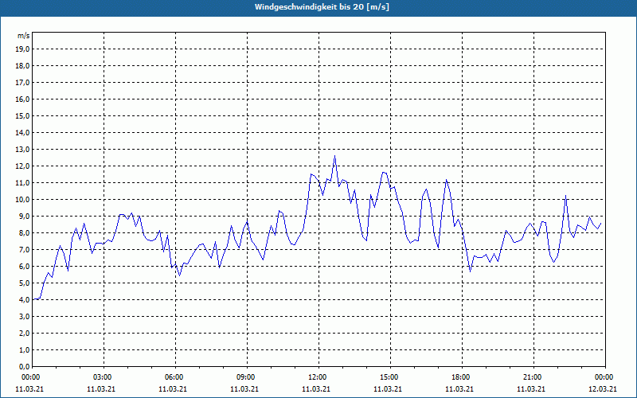Click the 11.03.21 date below 12:00

tap(316, 389)
